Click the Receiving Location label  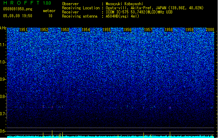pos(81,8)
